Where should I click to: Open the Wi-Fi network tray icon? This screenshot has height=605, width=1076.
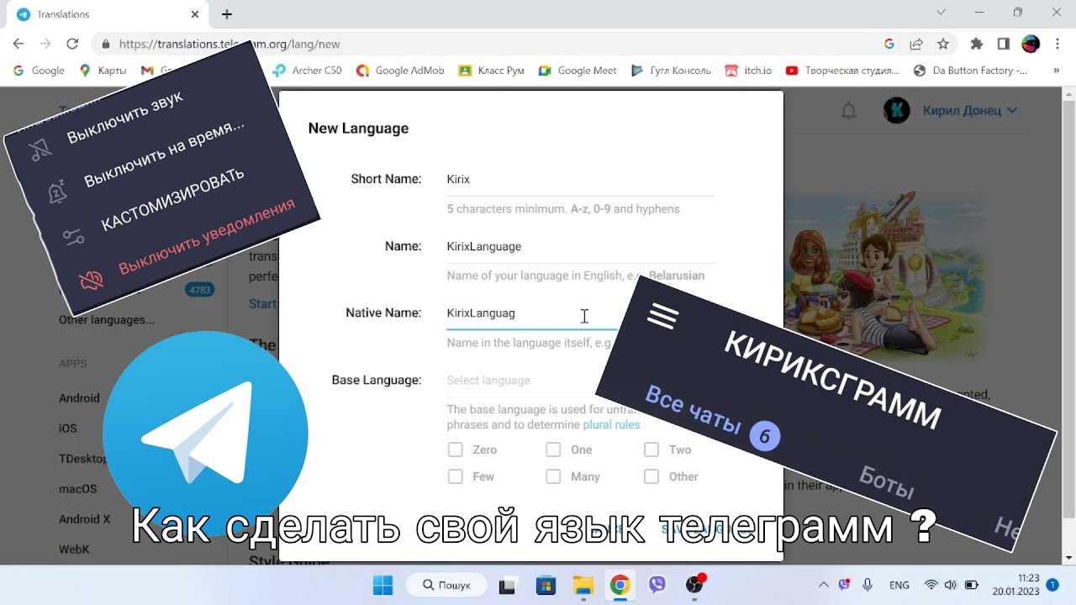point(931,585)
